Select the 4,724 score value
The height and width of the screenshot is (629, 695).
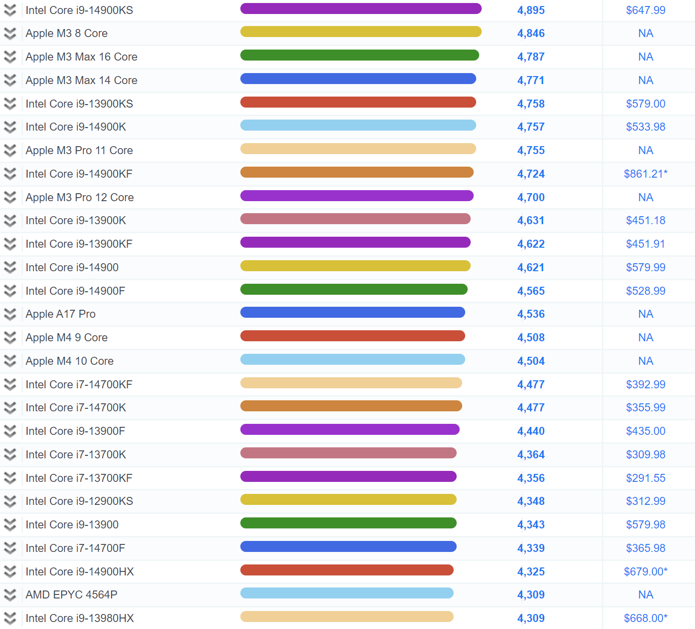coord(531,174)
